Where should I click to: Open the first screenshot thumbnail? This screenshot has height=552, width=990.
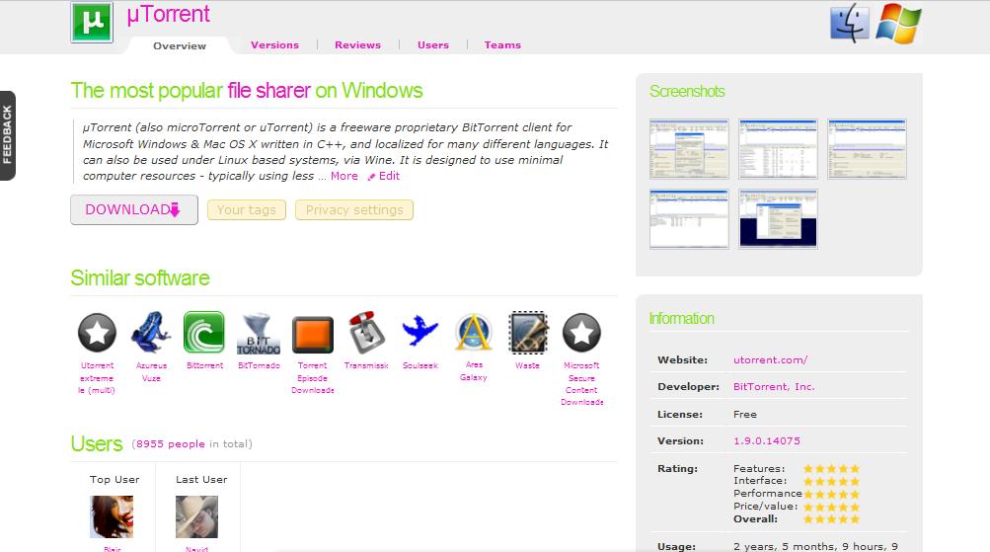point(689,149)
